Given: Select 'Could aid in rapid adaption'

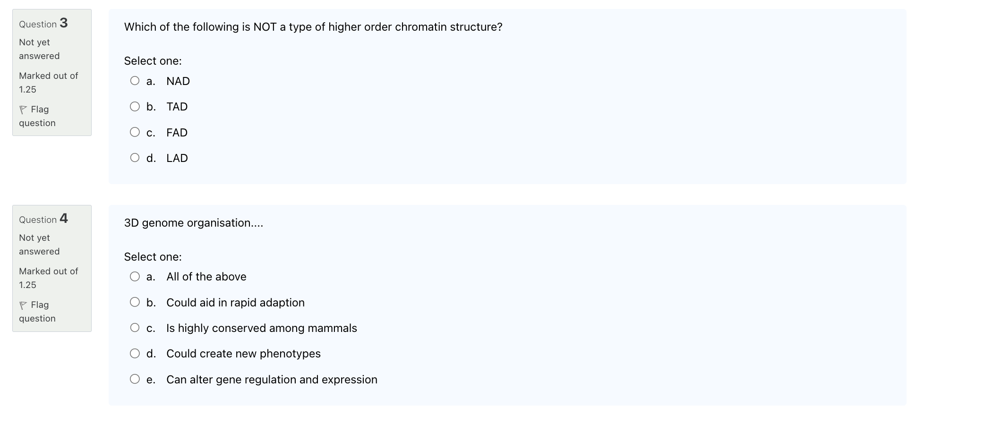Looking at the screenshot, I should pos(135,301).
